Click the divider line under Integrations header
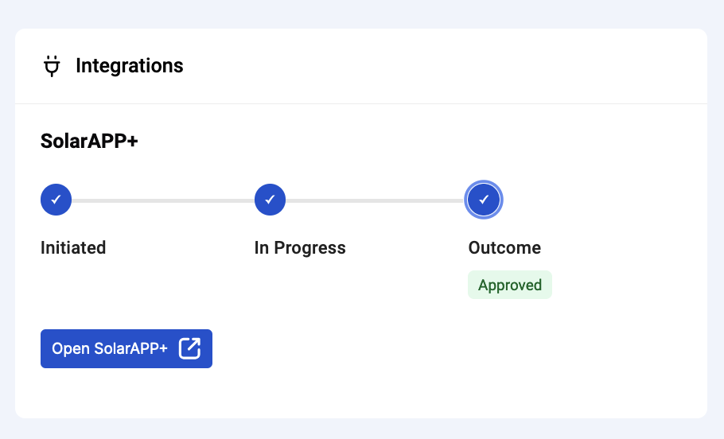 click(361, 104)
